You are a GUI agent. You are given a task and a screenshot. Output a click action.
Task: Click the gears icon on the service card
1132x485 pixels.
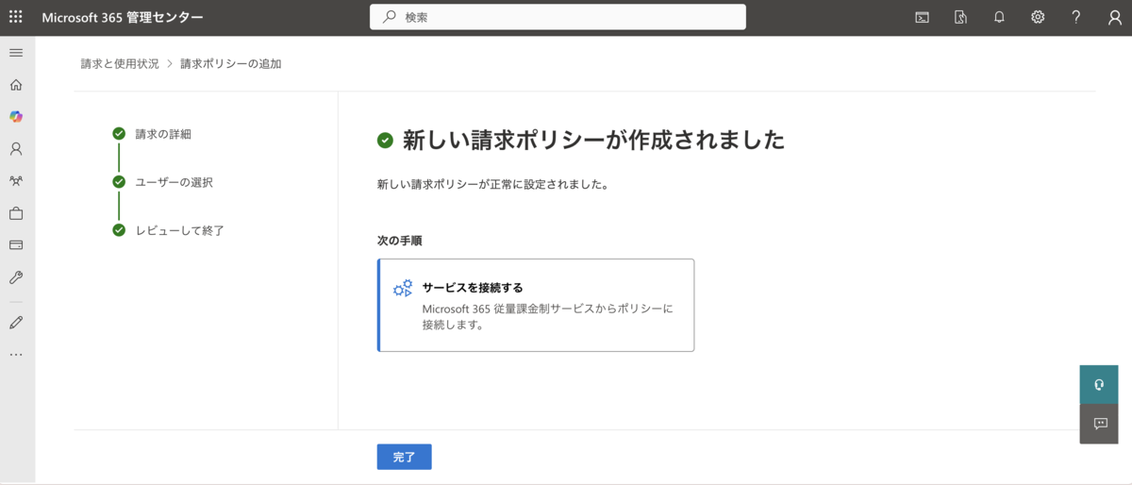point(403,288)
